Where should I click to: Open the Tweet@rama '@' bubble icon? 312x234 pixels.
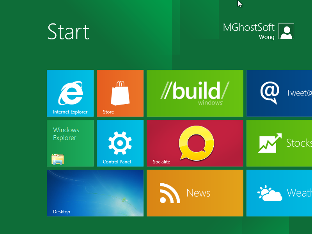pos(270,93)
